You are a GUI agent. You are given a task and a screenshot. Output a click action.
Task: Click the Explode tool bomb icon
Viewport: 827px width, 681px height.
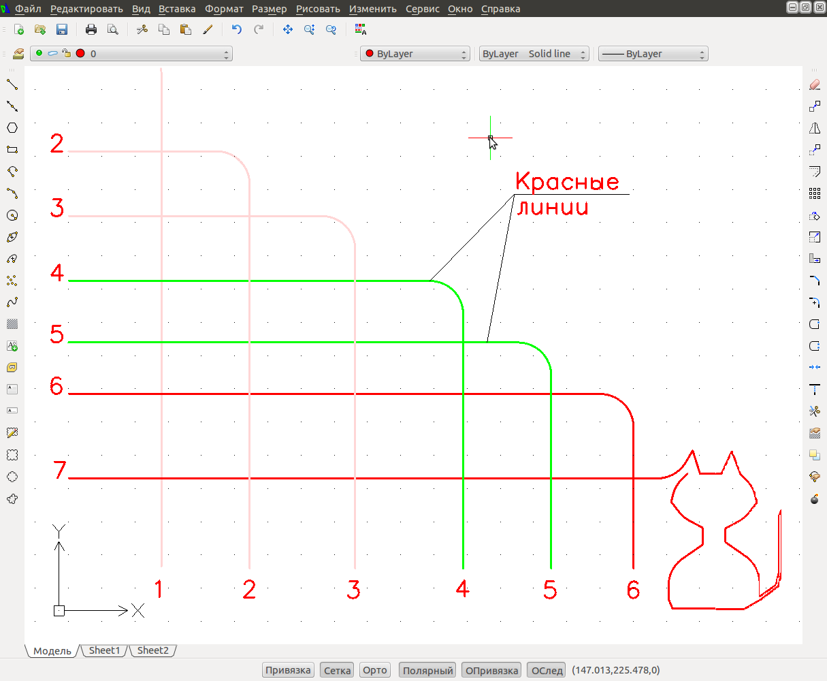(814, 498)
